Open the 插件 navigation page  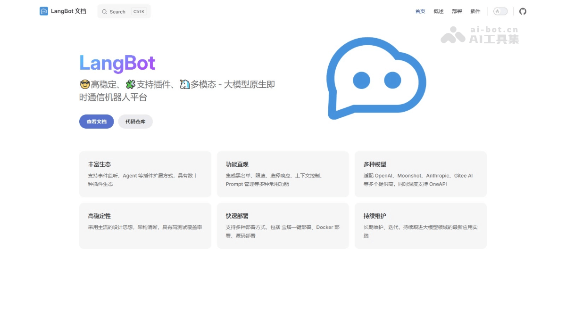475,11
